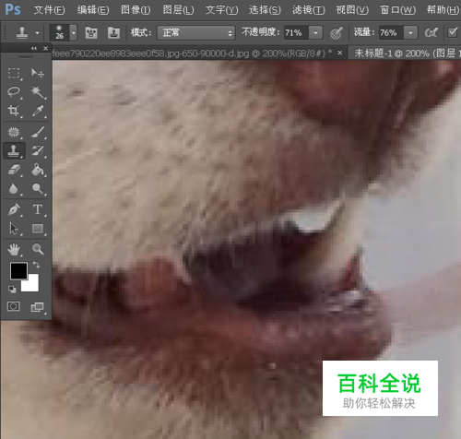The width and height of the screenshot is (461, 439).
Task: Select the Eraser tool
Action: (14, 170)
